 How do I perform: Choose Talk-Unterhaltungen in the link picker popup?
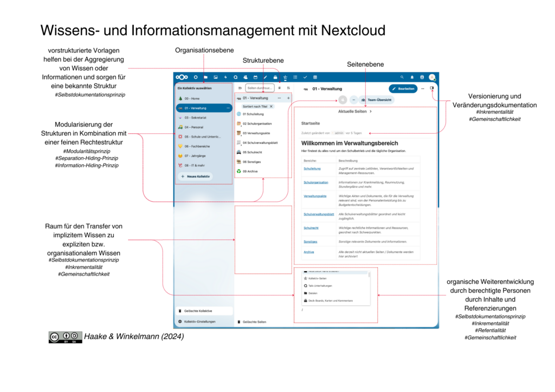coord(335,286)
